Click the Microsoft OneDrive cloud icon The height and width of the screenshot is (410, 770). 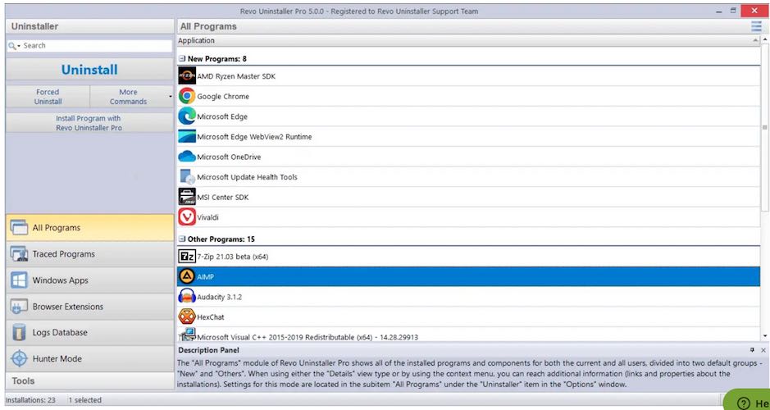(187, 157)
